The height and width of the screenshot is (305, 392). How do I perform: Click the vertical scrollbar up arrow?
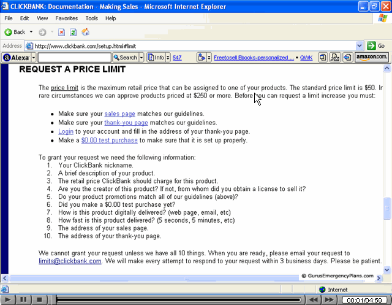coord(386,68)
